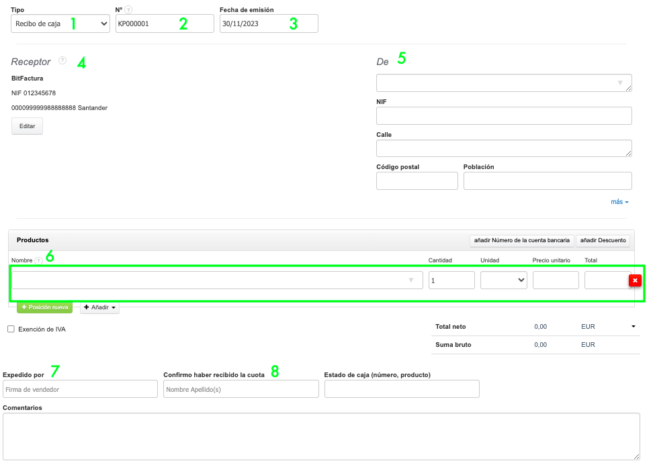Expand the De sender selection box
653x465 pixels.
coord(504,83)
